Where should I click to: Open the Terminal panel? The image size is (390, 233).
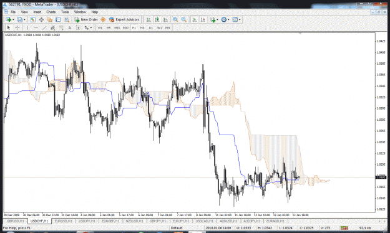pos(58,19)
